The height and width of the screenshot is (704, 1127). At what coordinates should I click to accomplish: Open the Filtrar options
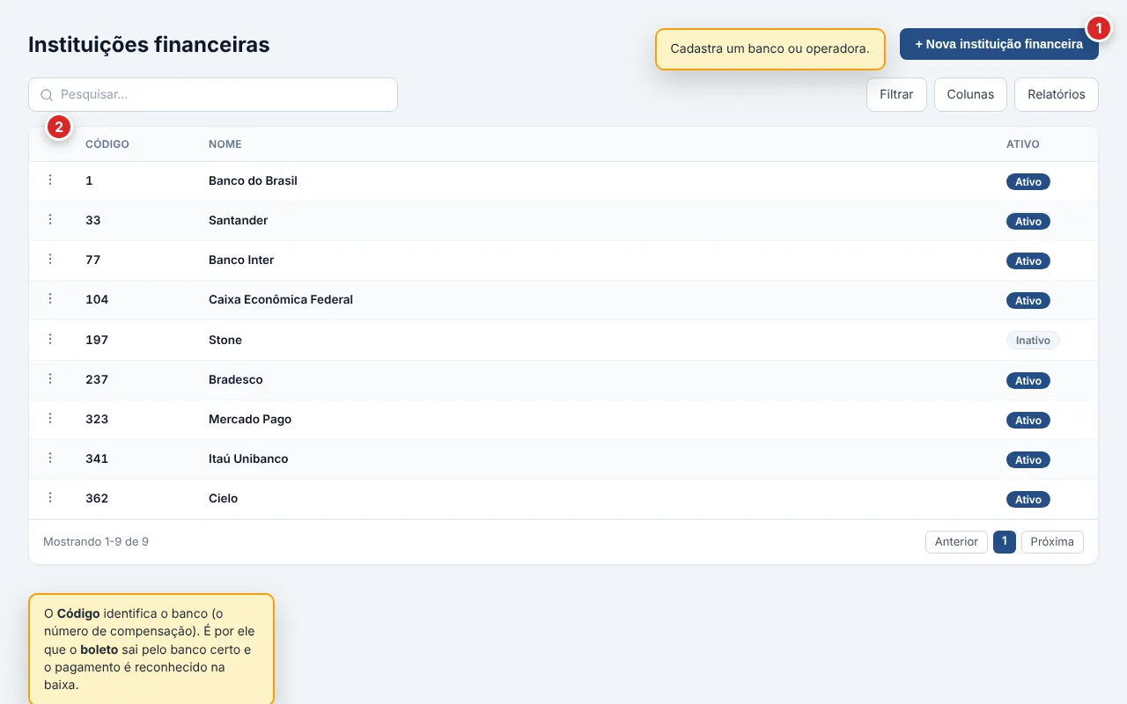896,94
